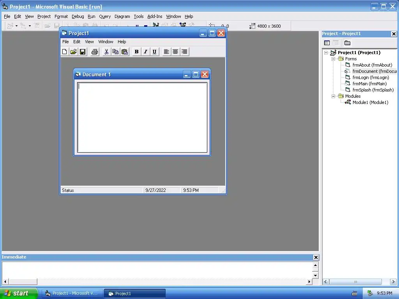The height and width of the screenshot is (299, 399).
Task: Open the Add Project dropdown arrow in VB toolbar
Action: pos(16,26)
